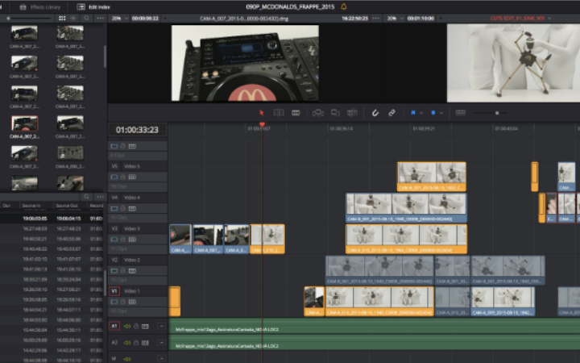Switch to the Edit Index tab
The height and width of the screenshot is (363, 580).
(95, 6)
